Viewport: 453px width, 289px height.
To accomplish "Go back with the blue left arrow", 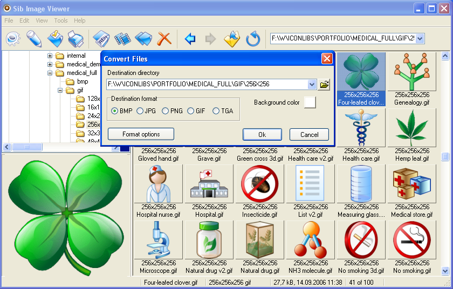I will 190,38.
